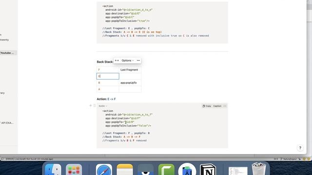Open the feature/logout git branch widget
This screenshot has height=175, width=312.
(289, 159)
